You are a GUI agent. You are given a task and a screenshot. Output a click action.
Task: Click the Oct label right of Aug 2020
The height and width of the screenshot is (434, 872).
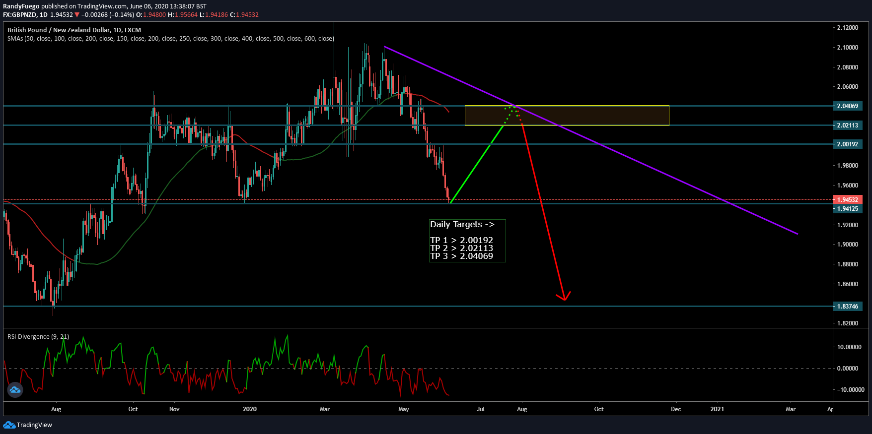tap(599, 409)
